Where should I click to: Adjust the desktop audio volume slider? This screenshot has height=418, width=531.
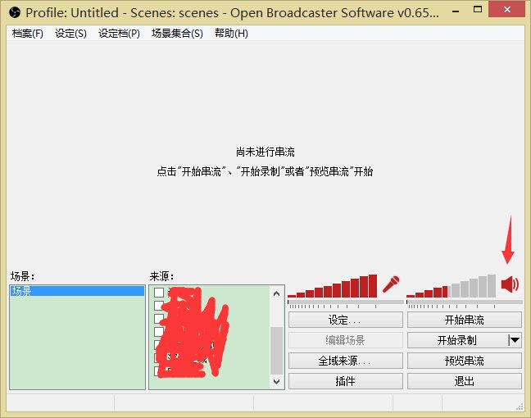(x=465, y=302)
